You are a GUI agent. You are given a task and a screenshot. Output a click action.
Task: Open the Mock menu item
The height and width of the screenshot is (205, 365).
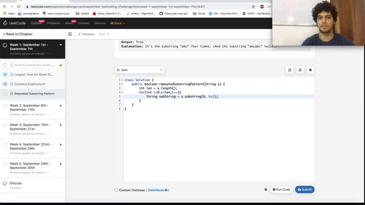[69, 23]
